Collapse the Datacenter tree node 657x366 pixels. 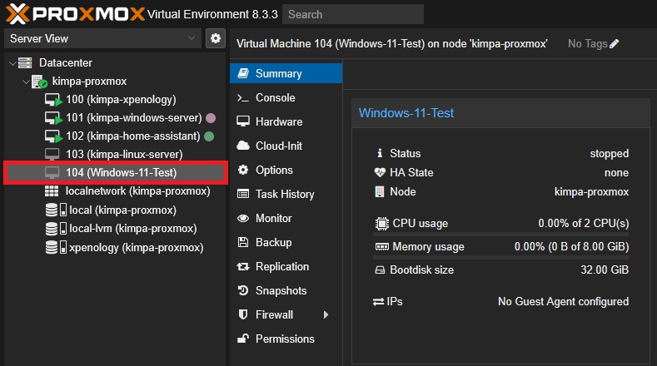pyautogui.click(x=12, y=63)
